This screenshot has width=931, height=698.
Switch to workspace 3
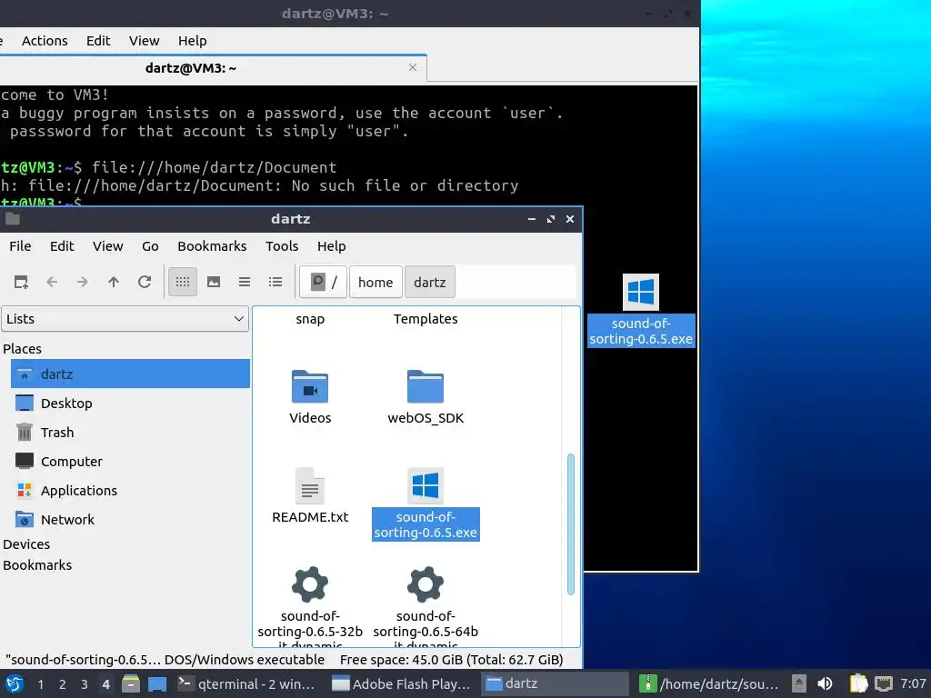85,684
